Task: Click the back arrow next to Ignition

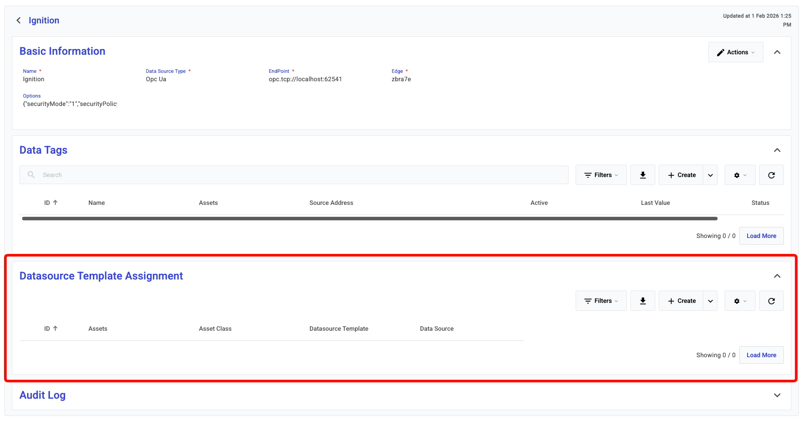Action: click(19, 20)
